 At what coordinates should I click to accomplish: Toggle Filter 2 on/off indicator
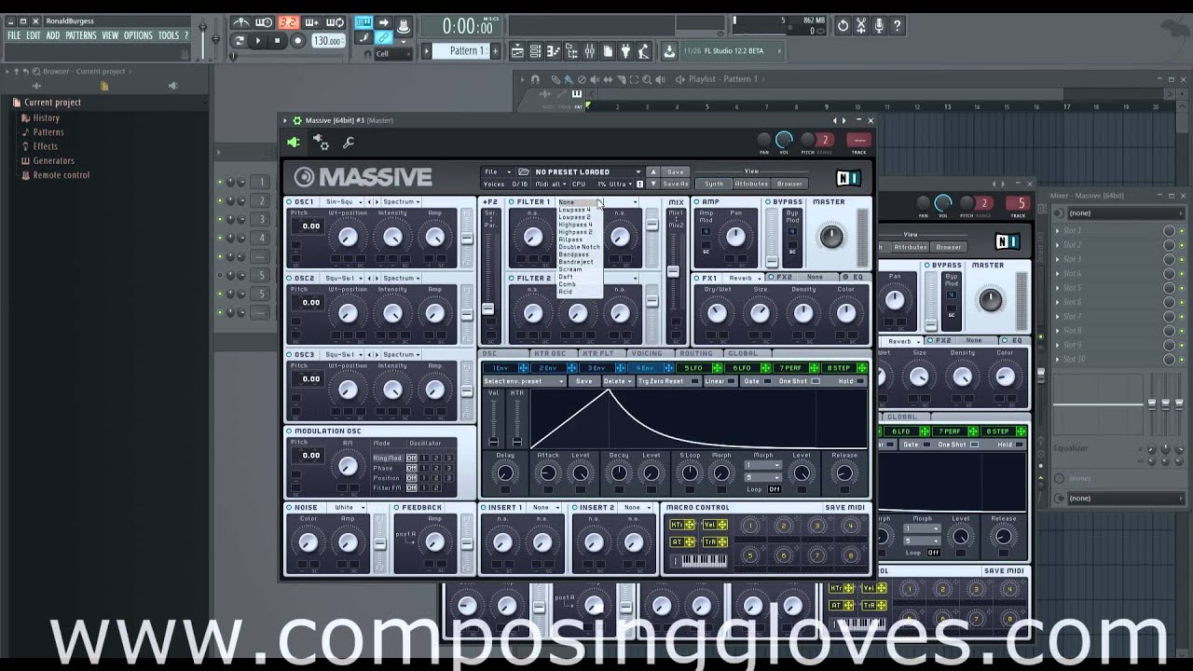pyautogui.click(x=512, y=278)
